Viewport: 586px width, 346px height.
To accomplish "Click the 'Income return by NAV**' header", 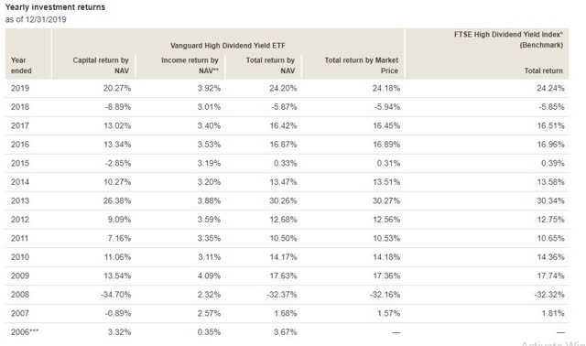I will pyautogui.click(x=190, y=65).
